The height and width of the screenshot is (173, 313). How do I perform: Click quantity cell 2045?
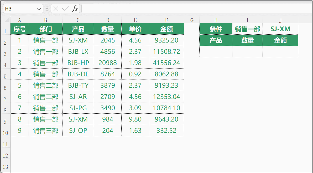point(108,40)
